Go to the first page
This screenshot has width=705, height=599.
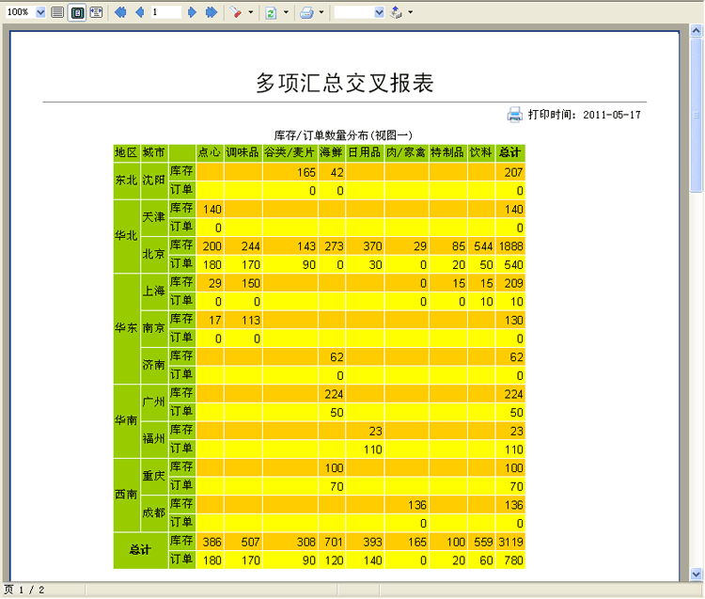click(x=119, y=12)
